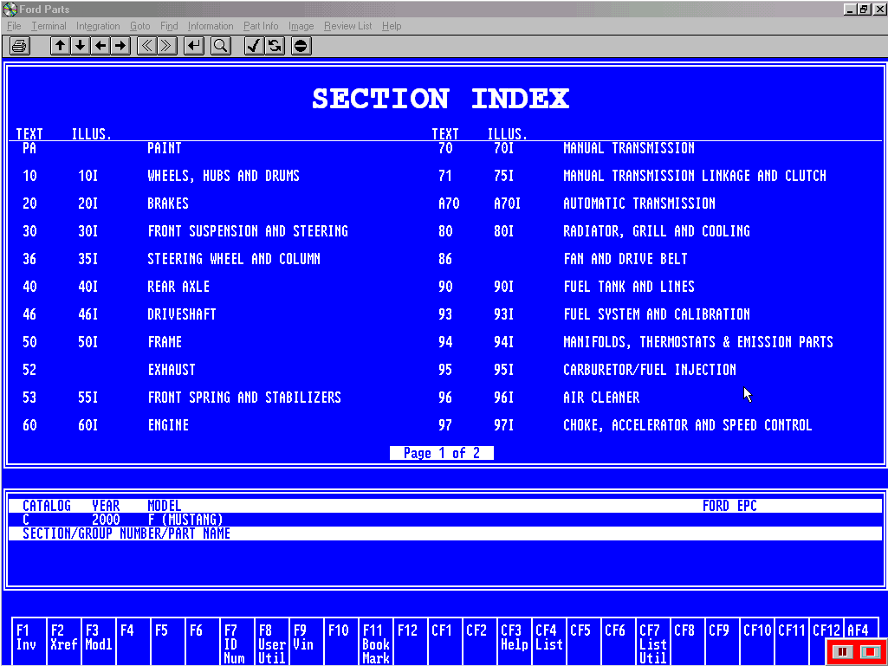
Task: Go to previous page with double-left chevron
Action: [146, 46]
